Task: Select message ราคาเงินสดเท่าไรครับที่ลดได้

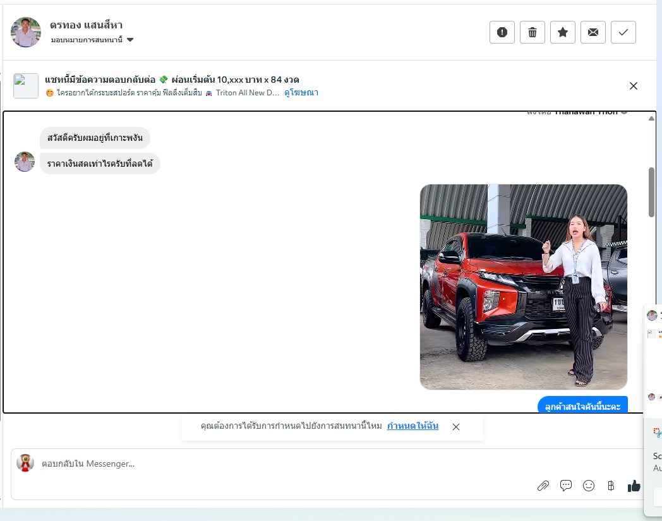Action: [100, 164]
